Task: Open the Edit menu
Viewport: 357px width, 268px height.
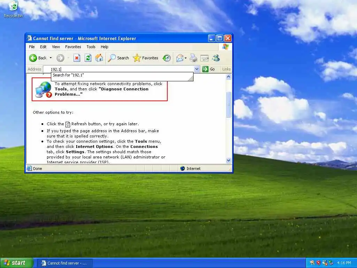Action: click(43, 47)
